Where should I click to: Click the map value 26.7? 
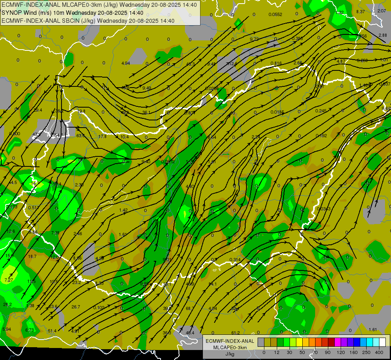click(x=76, y=307)
